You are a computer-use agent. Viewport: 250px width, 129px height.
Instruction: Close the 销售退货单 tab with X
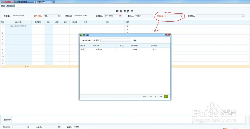pos(52,2)
